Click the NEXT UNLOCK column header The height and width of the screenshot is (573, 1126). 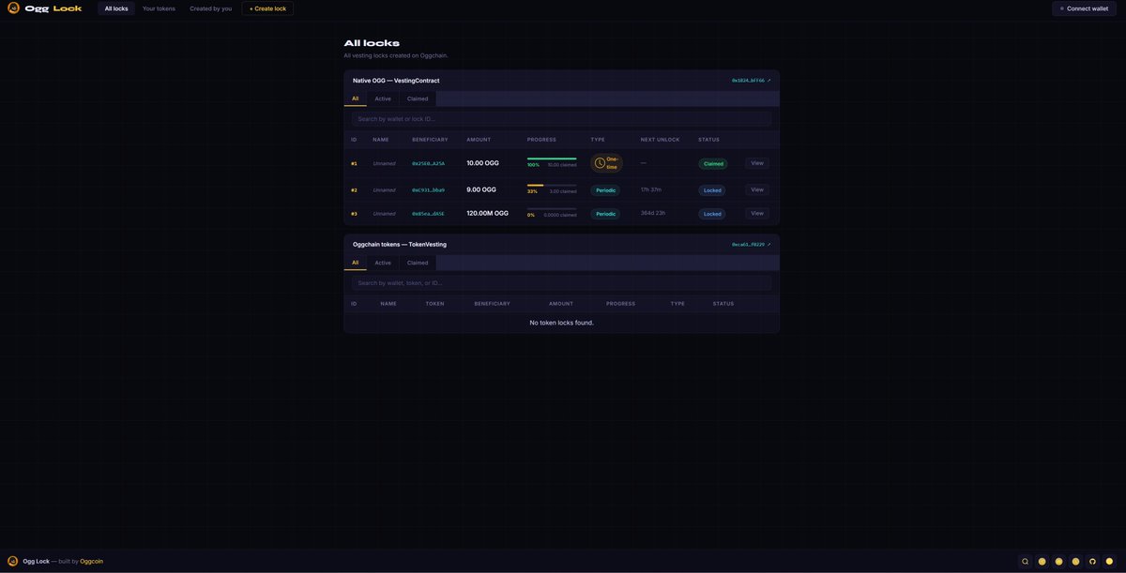(660, 140)
